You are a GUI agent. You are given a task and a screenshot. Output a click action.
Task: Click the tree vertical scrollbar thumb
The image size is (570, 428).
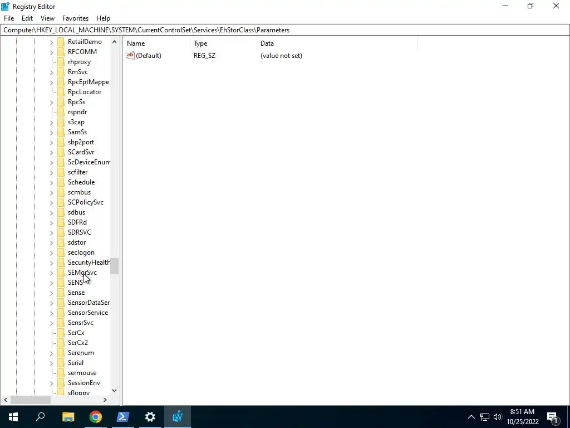coord(114,266)
